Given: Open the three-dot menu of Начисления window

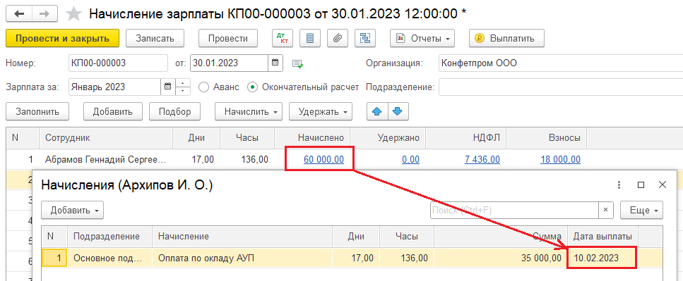Looking at the screenshot, I should point(619,185).
